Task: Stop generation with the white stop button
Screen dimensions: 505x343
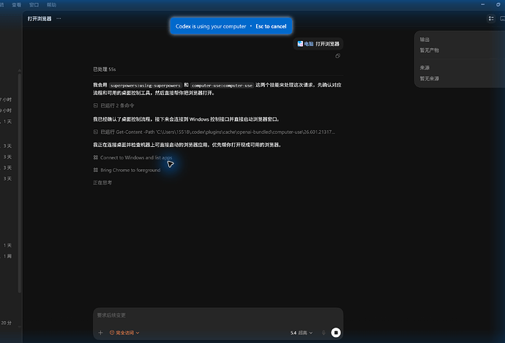Action: [336, 333]
